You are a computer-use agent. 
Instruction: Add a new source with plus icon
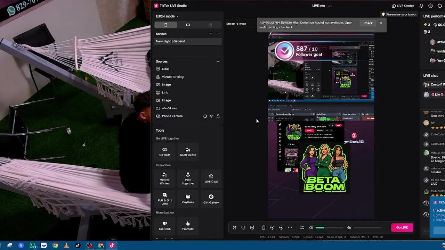coord(218,61)
